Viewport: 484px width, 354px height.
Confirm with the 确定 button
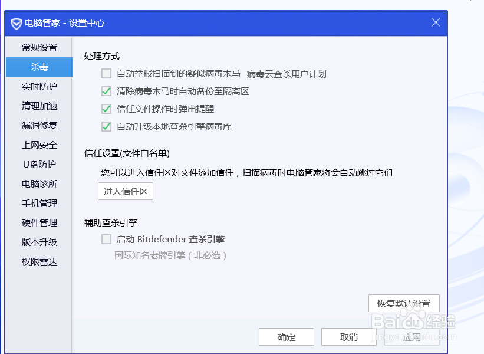[287, 337]
